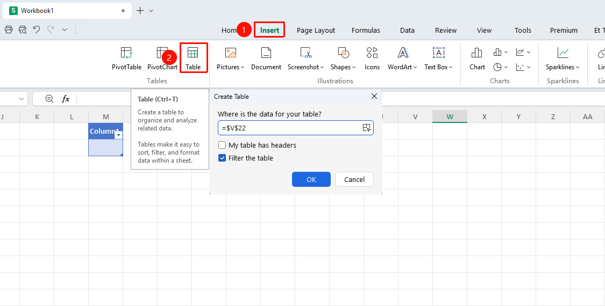Open the View tab
The image size is (605, 306).
click(x=484, y=30)
